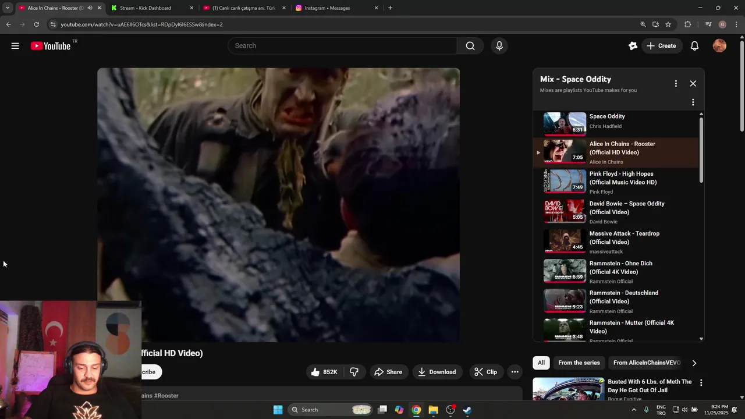Play Rammstein - Mutter from the mix
Image resolution: width=745 pixels, height=419 pixels.
[617, 330]
